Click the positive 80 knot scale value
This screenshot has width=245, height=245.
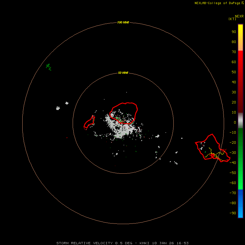tap(234, 42)
